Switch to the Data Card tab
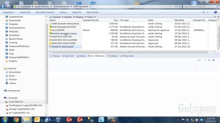This screenshot has width=220, height=123. pos(68,56)
